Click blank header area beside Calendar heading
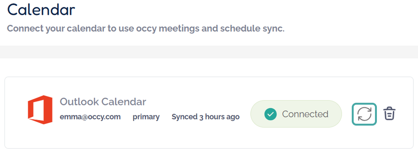Image resolution: width=418 pixels, height=153 pixels. (228, 10)
